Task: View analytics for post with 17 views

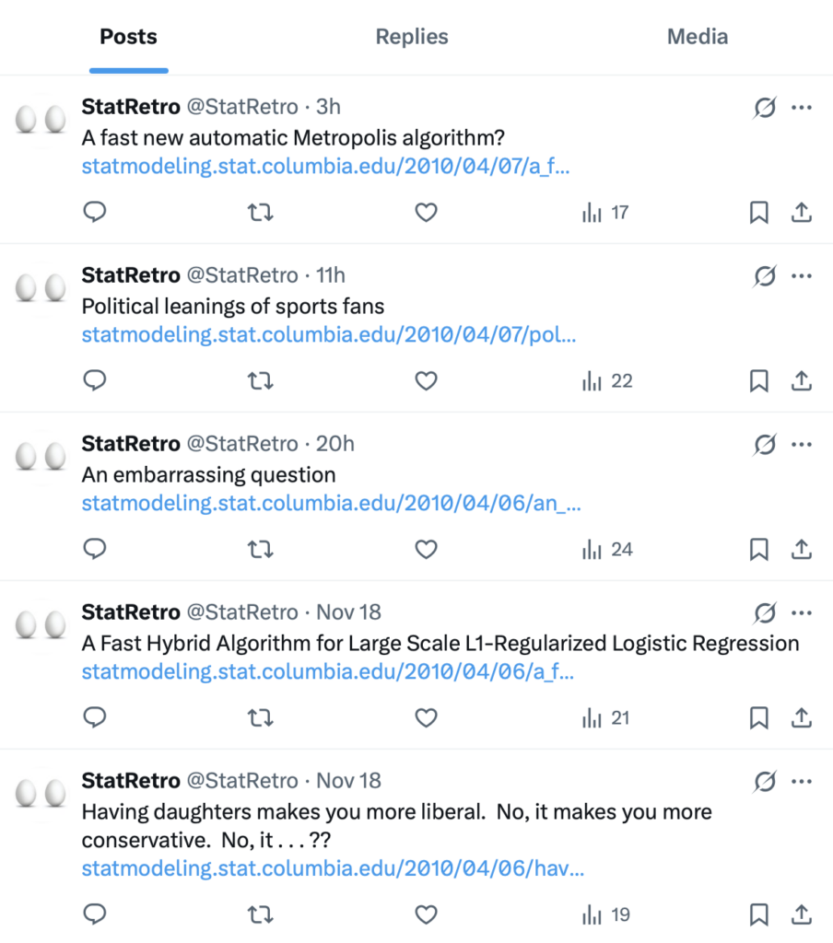Action: coord(605,213)
